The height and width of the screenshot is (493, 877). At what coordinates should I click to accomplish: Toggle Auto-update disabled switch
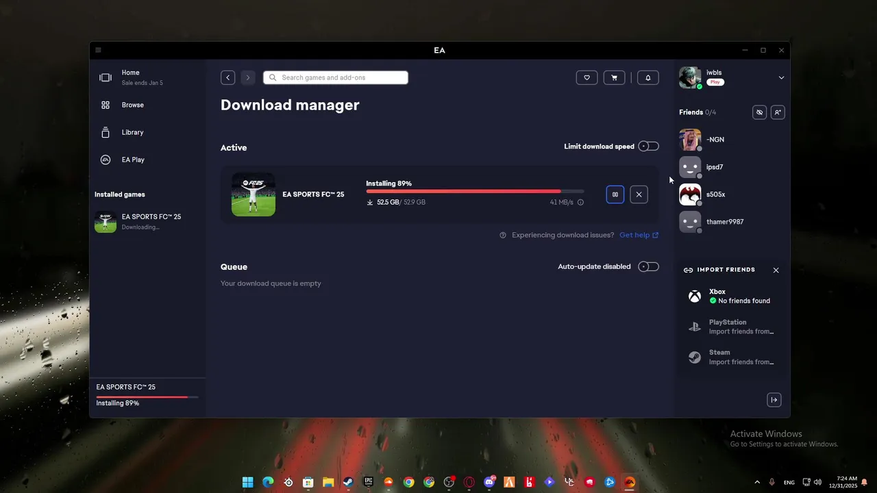coord(648,266)
